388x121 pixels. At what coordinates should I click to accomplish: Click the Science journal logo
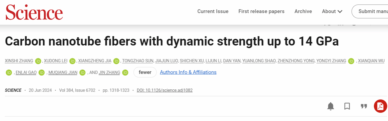[x=34, y=12]
